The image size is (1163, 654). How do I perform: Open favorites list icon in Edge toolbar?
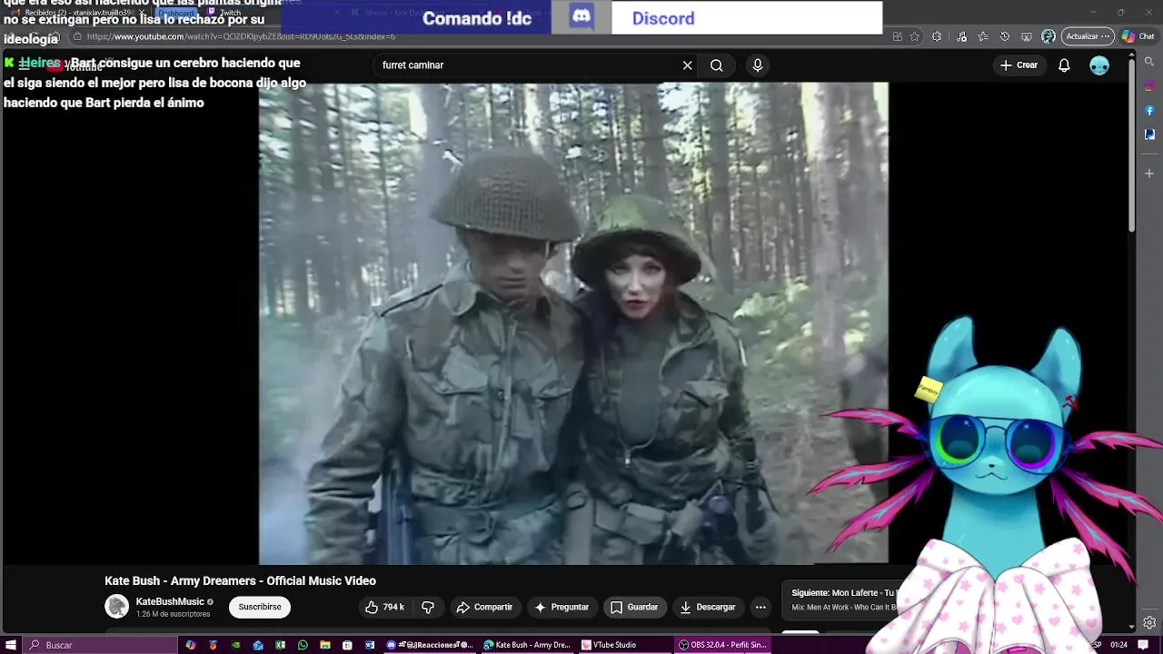coord(983,36)
